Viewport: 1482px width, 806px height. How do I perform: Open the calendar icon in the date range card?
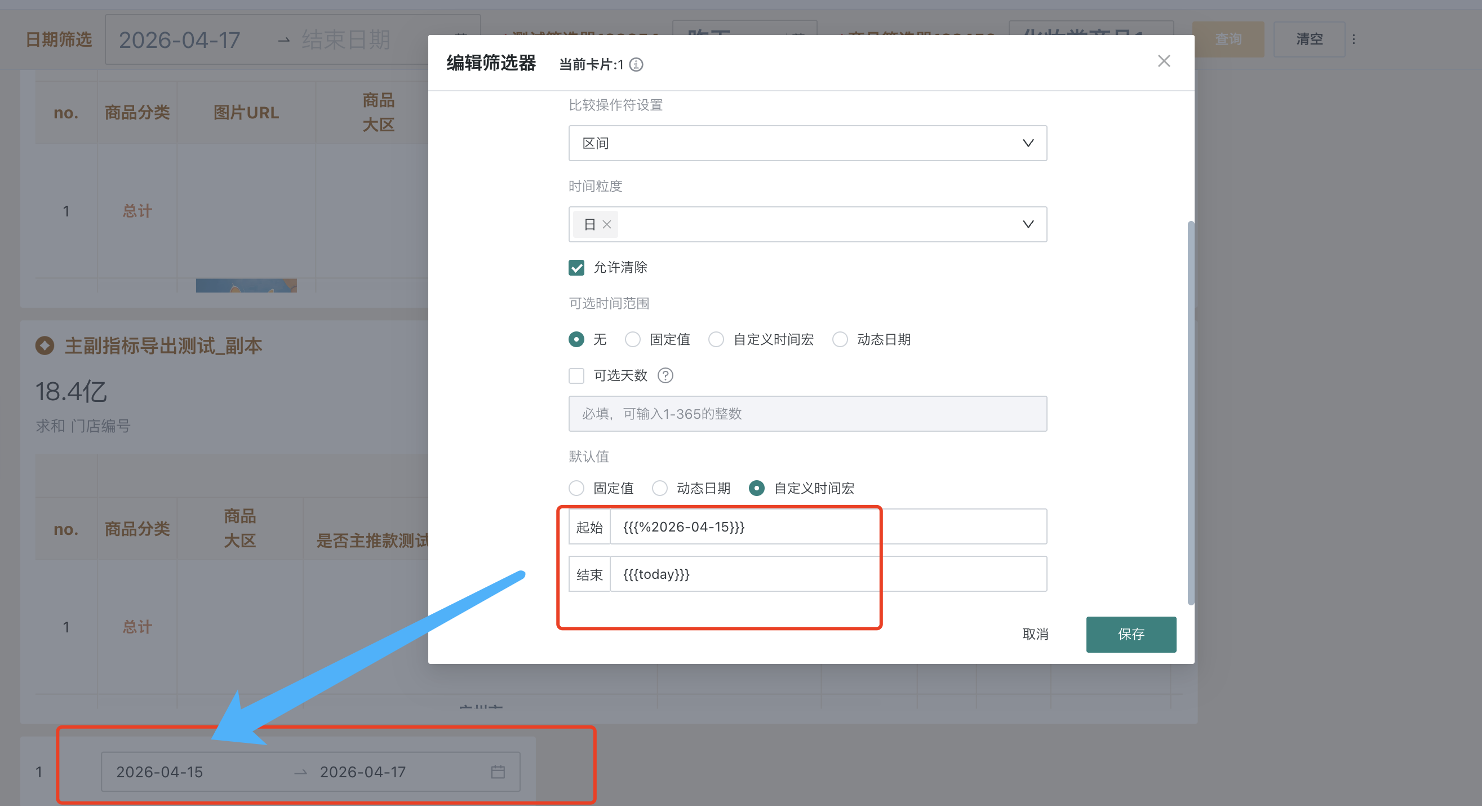pos(498,772)
